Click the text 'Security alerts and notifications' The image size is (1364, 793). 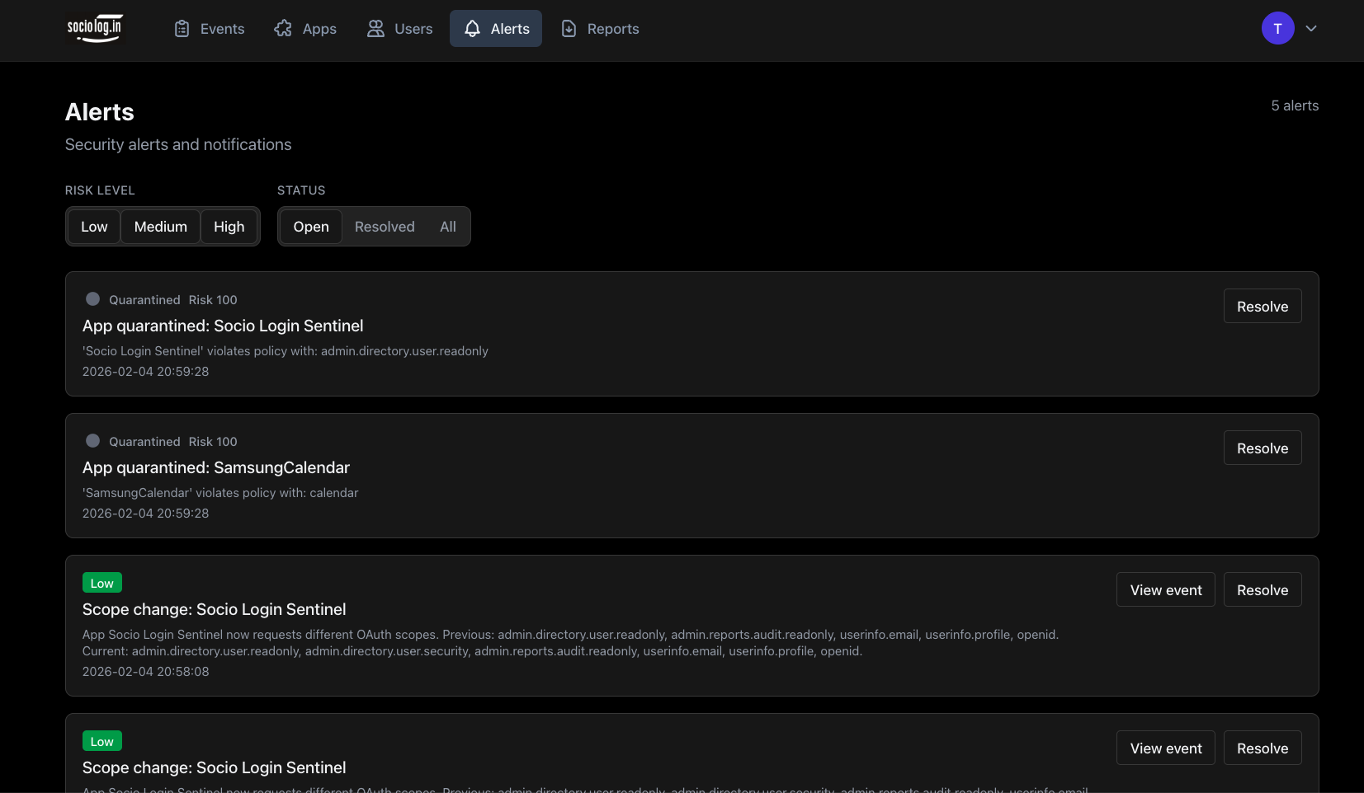point(178,145)
